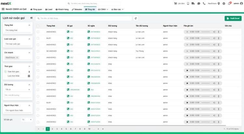Image resolution: width=244 pixels, height=134 pixels.
Task: Click the Xuất Excel button
Action: pos(233,19)
